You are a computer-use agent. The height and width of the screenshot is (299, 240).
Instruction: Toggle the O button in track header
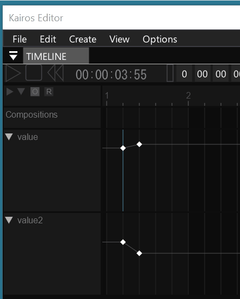35,91
